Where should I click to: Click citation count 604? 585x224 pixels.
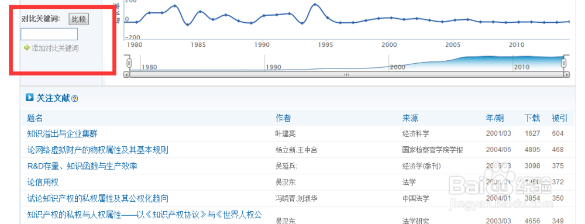(x=558, y=134)
